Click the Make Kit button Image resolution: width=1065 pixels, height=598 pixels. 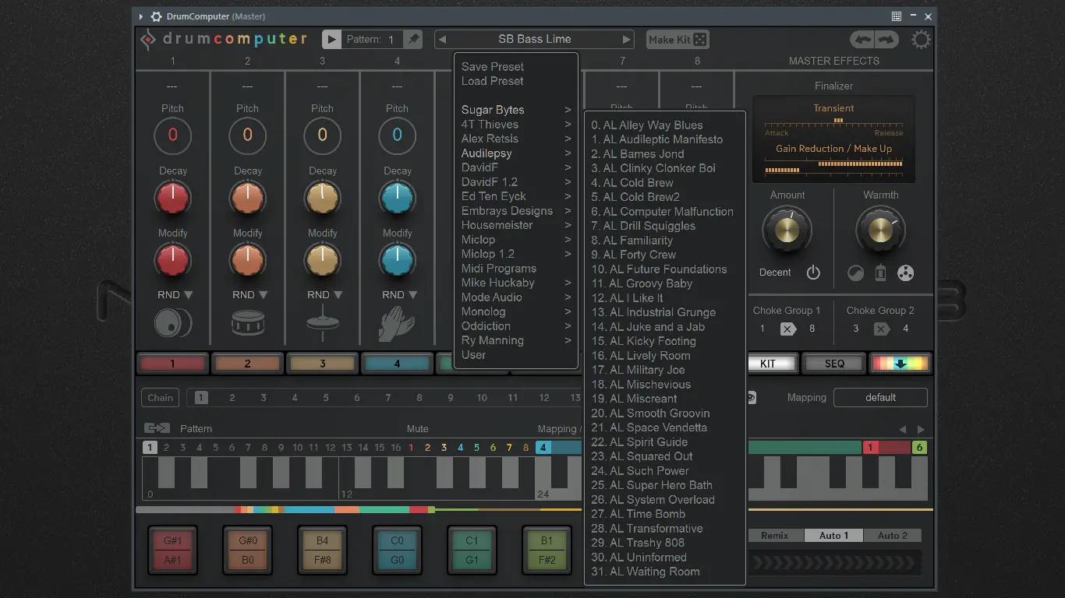678,40
